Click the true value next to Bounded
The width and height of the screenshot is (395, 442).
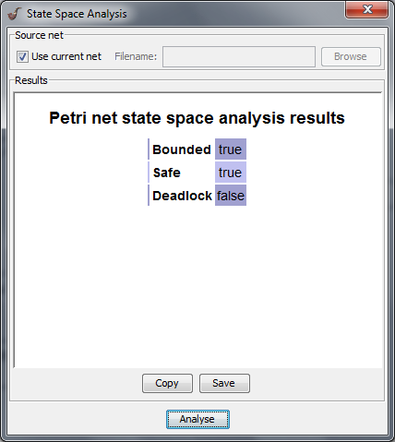point(231,149)
